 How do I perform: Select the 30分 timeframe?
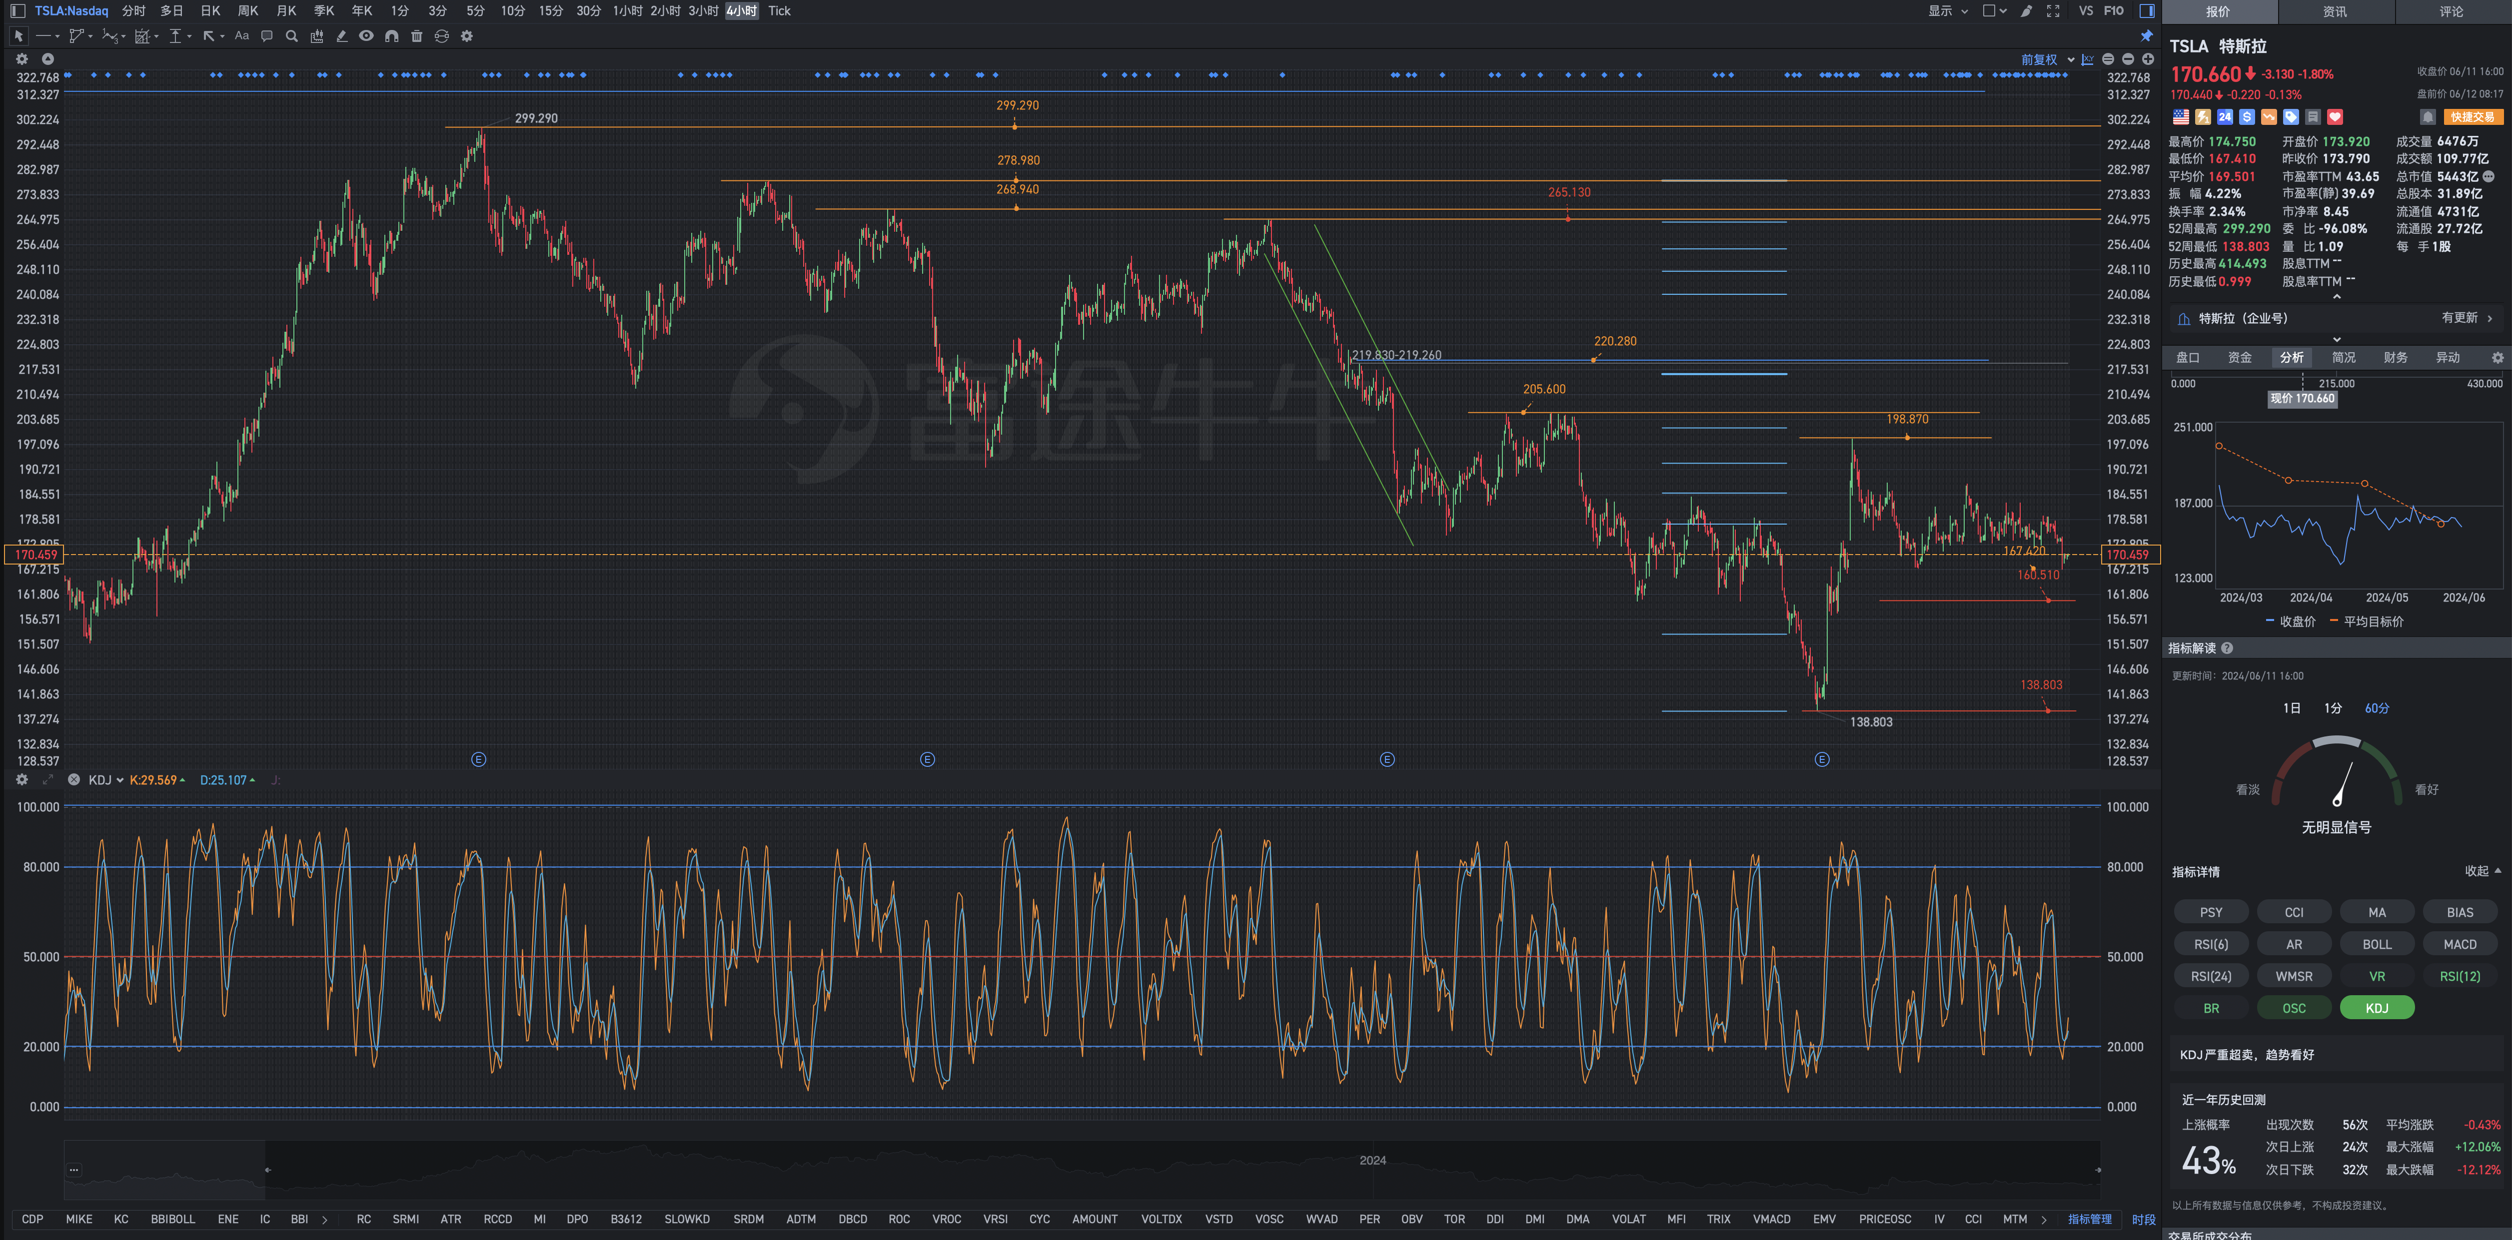click(x=588, y=10)
